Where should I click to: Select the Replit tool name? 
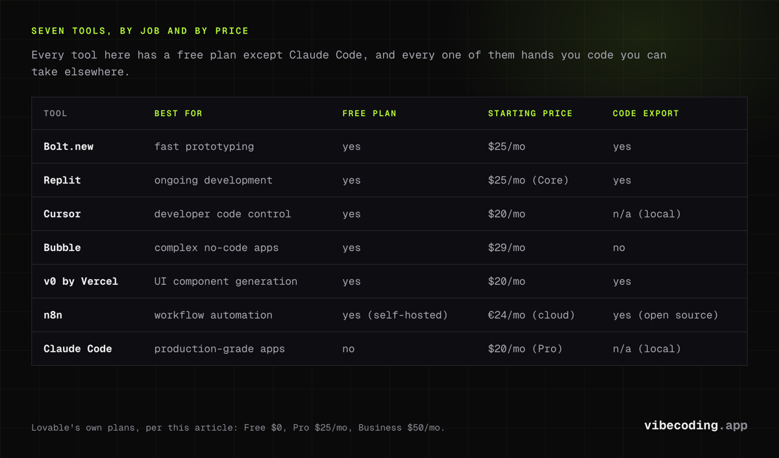(62, 180)
